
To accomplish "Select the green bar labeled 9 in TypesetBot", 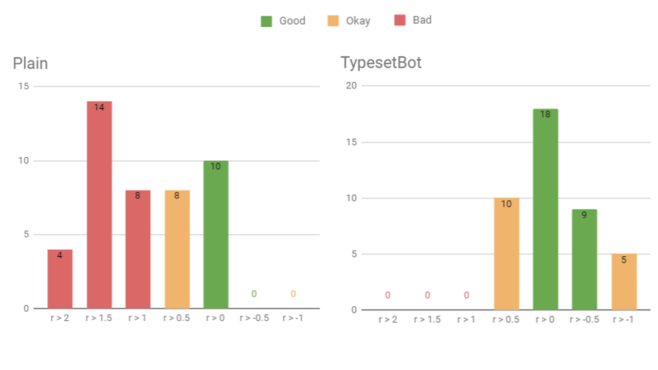I will pyautogui.click(x=584, y=260).
